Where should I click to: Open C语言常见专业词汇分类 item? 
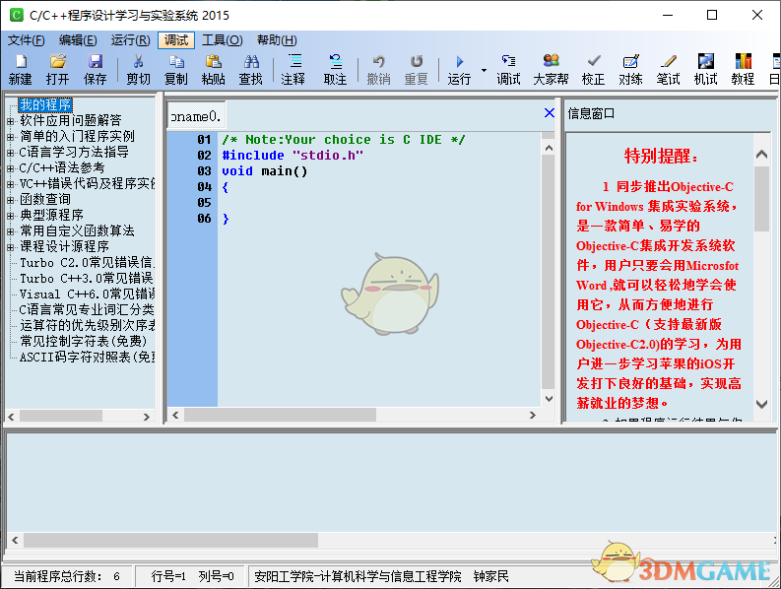[x=87, y=310]
